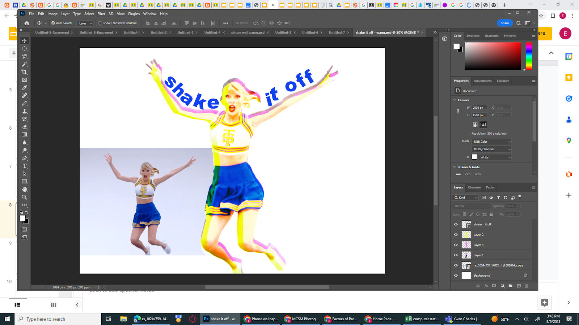Open the Normal blend mode dropdown
Image resolution: width=579 pixels, height=325 pixels.
pos(472,206)
